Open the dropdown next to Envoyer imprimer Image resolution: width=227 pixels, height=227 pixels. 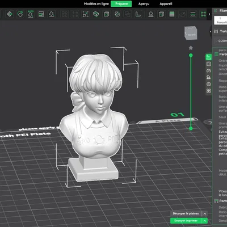point(205,221)
